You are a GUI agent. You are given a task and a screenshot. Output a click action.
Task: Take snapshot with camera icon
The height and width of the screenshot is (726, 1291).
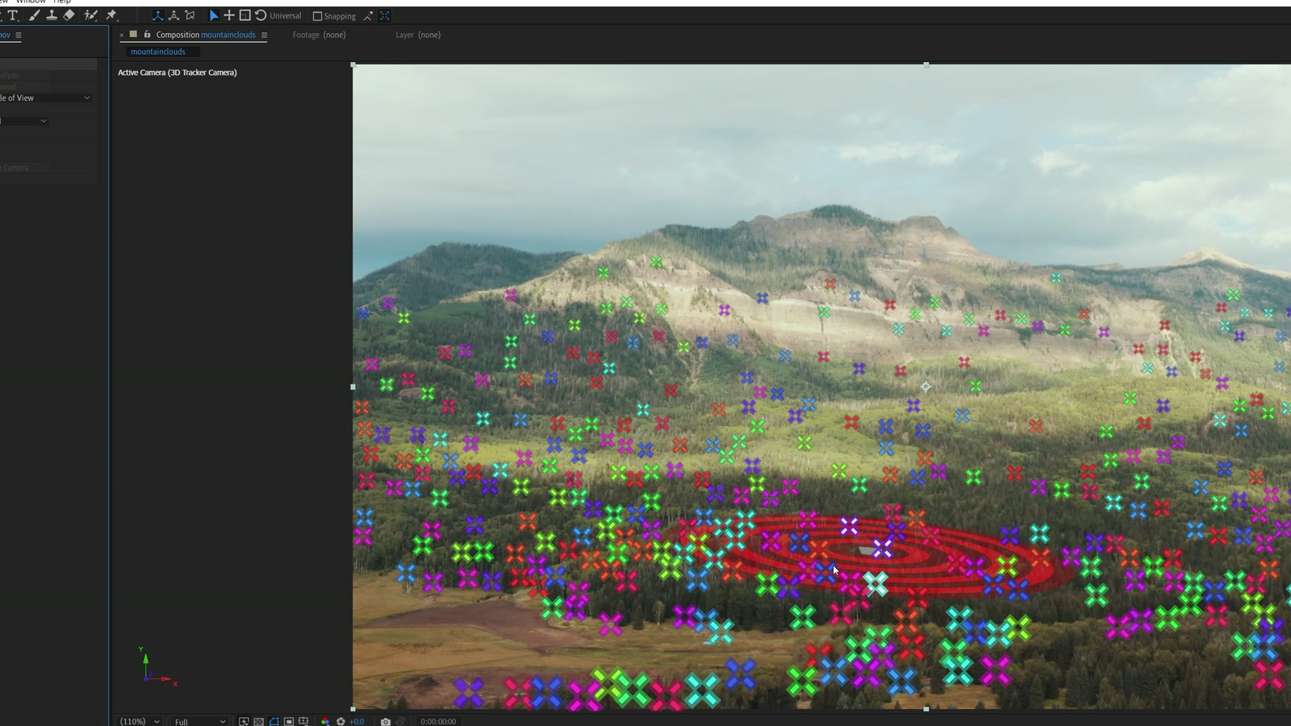coord(386,721)
